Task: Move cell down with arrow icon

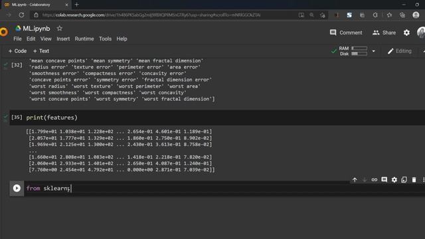Action: (x=365, y=180)
